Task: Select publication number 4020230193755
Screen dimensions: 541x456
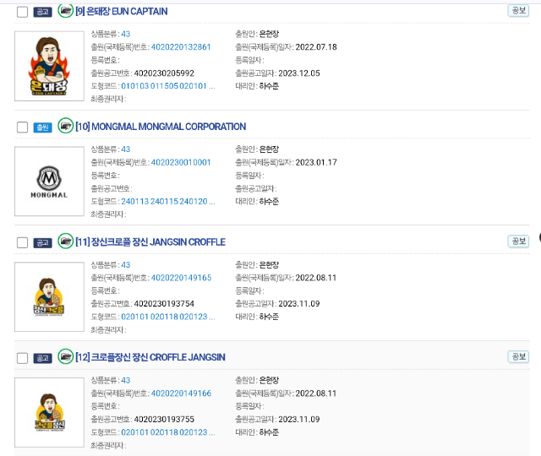Action: pyautogui.click(x=164, y=419)
